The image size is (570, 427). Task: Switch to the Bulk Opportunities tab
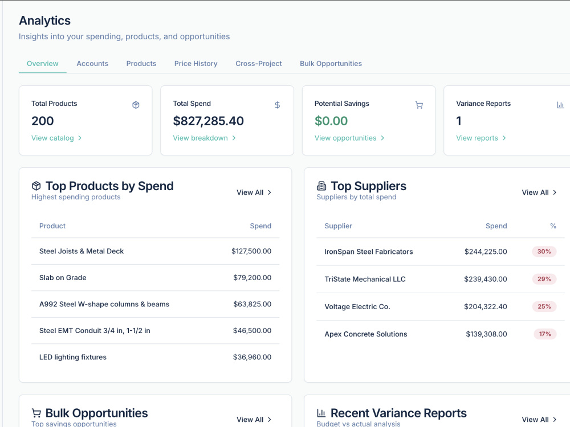coord(331,64)
